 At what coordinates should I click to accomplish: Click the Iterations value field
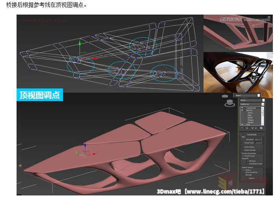[257, 139]
